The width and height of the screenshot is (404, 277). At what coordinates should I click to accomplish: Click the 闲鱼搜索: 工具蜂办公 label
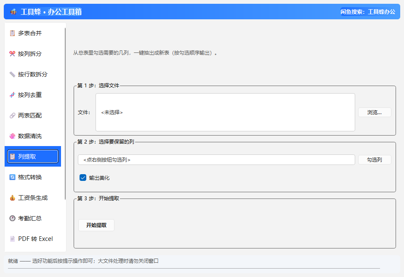point(368,12)
